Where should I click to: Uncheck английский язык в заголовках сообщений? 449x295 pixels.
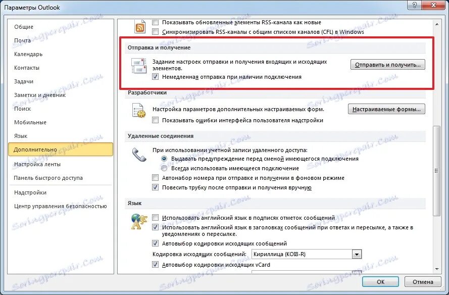(x=155, y=227)
